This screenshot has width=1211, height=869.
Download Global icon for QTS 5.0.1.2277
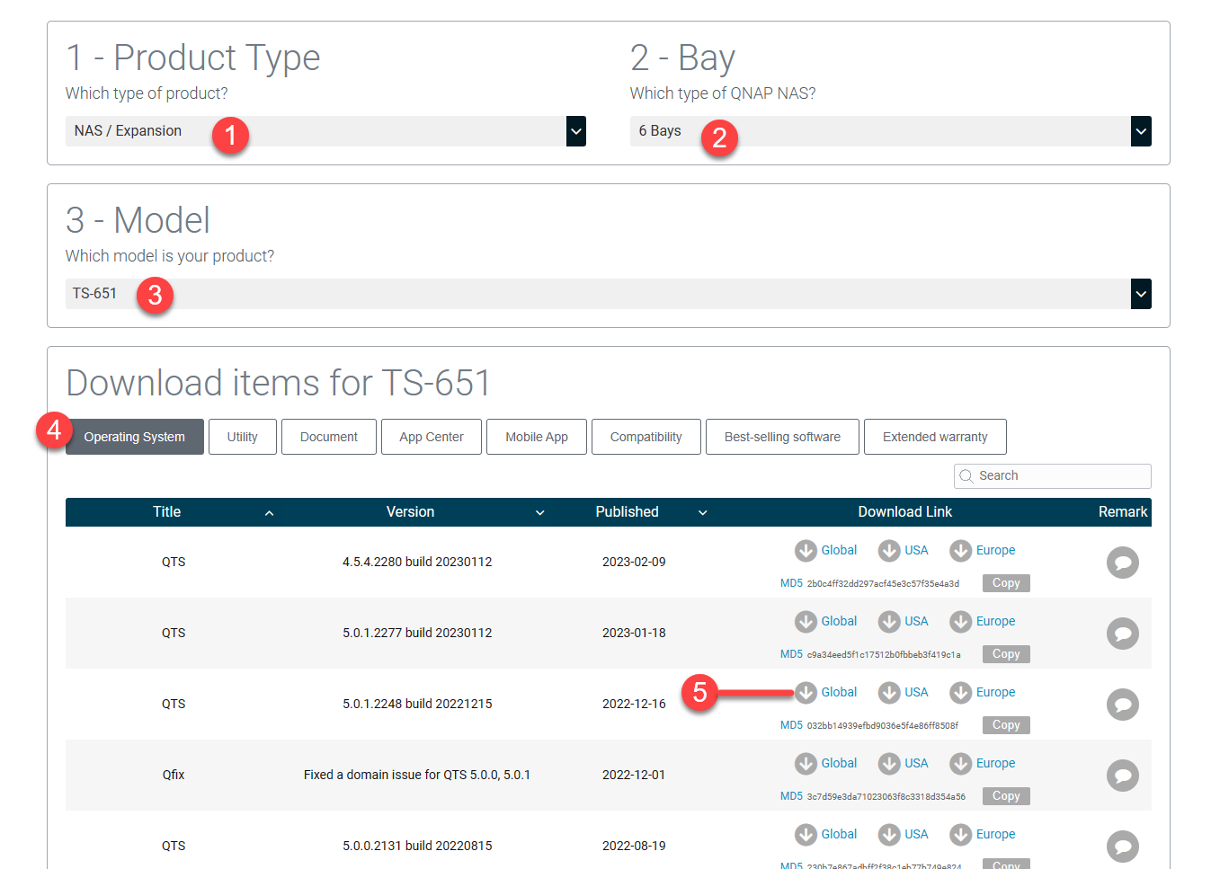click(806, 621)
